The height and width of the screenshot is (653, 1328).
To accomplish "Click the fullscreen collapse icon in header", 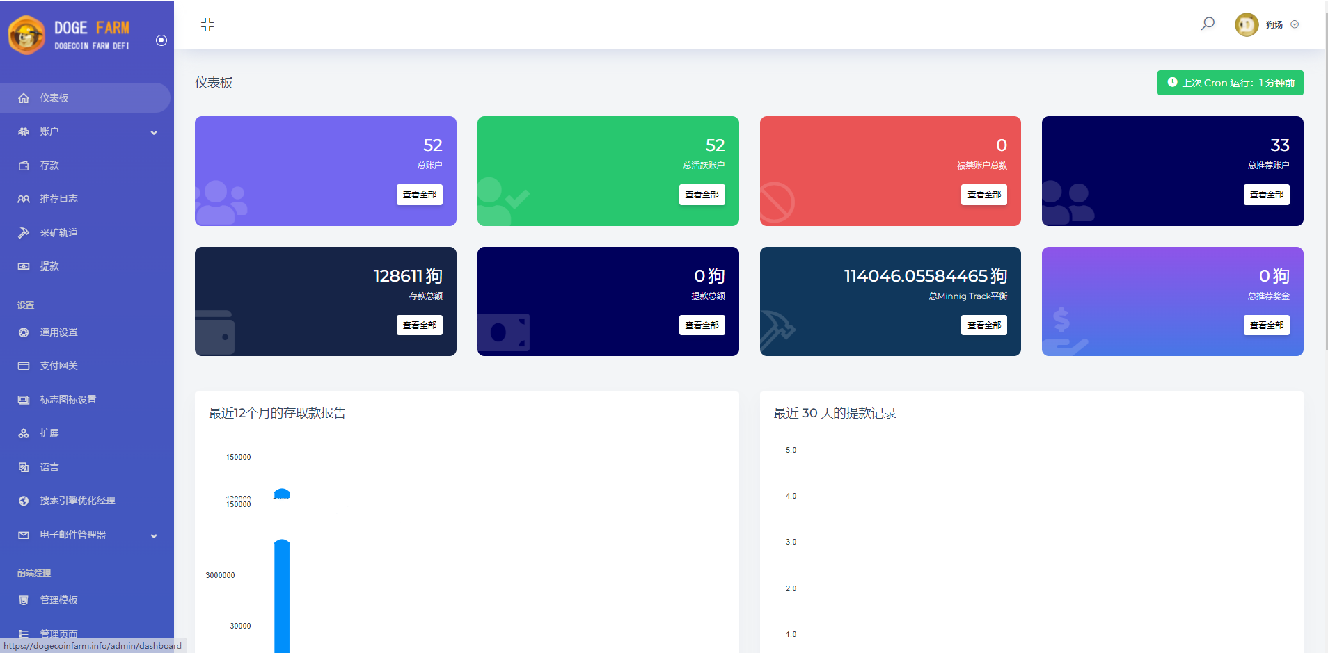I will [207, 25].
